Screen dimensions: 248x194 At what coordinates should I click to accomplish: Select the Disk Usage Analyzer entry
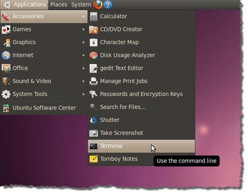(x=142, y=56)
